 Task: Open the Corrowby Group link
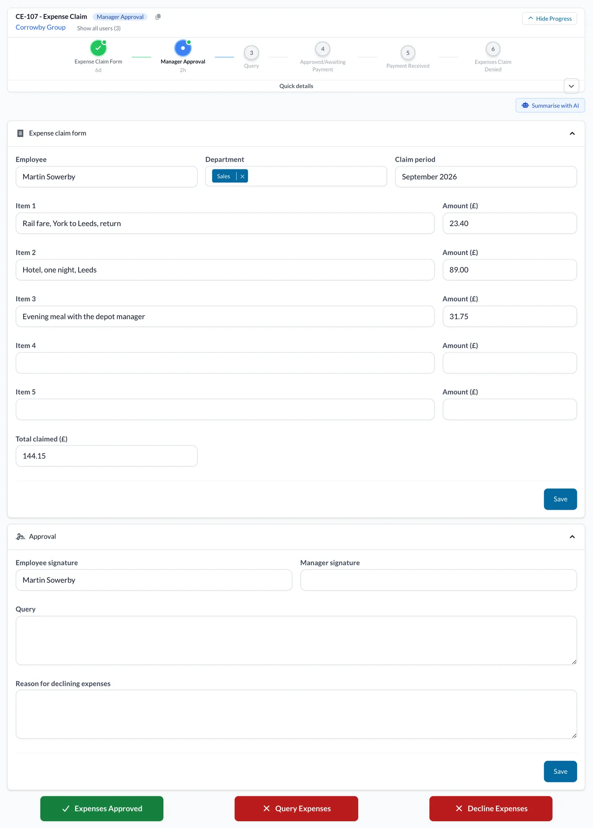[x=41, y=27]
